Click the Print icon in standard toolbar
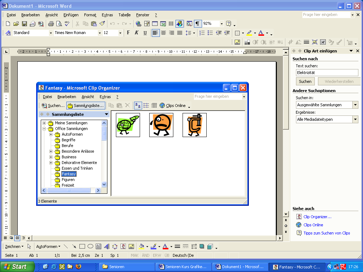This screenshot has height=272, width=363. pos(51,24)
